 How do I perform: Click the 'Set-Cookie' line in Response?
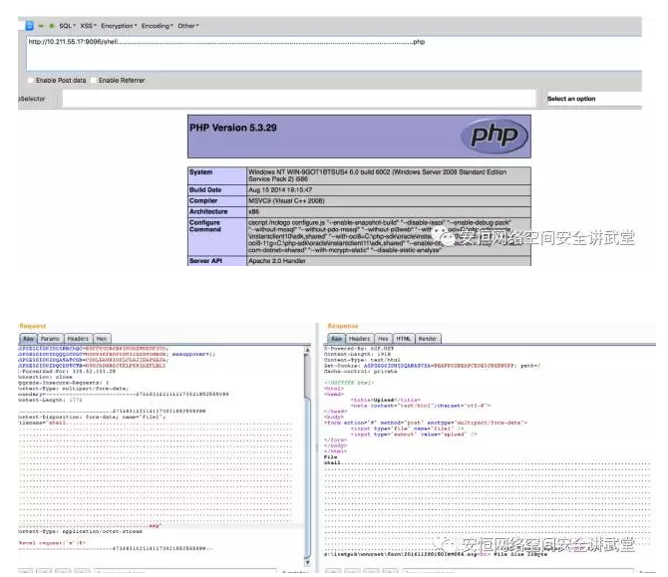point(432,366)
